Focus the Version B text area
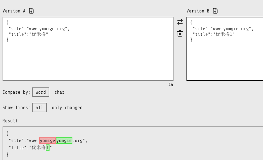Image resolution: width=263 pixels, height=160 pixels. point(225,59)
